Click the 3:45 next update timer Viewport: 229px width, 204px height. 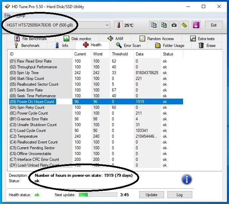pos(125,195)
